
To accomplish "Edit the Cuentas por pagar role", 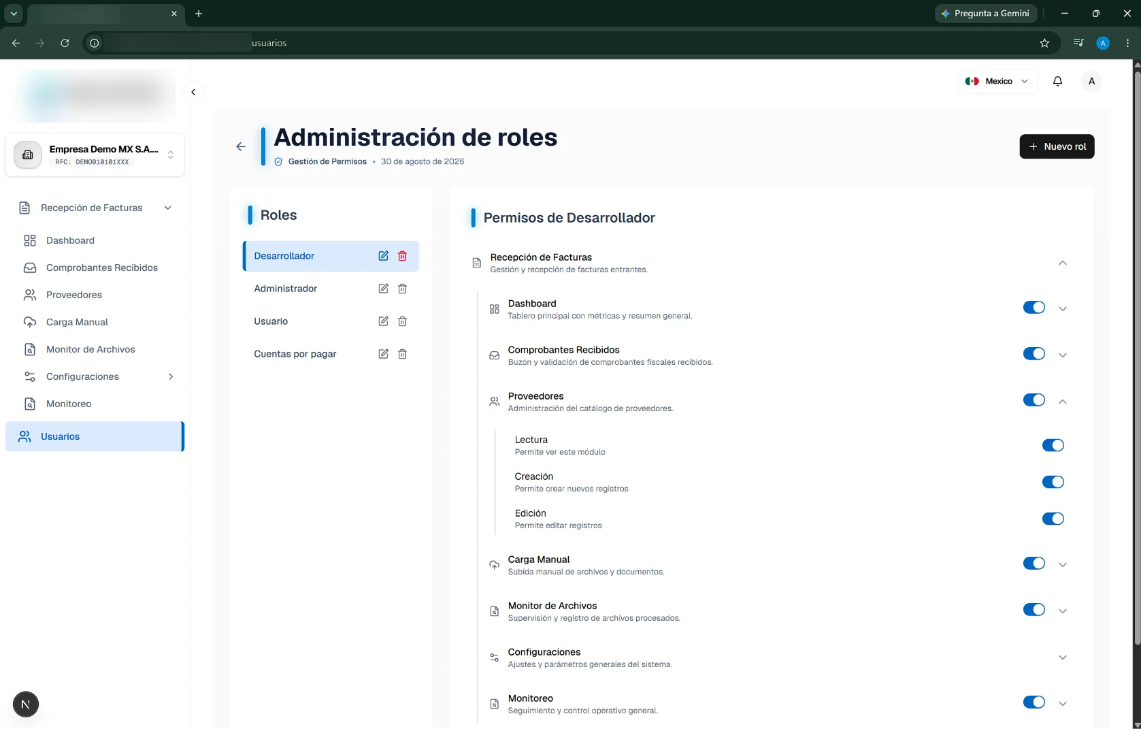I will tap(383, 354).
